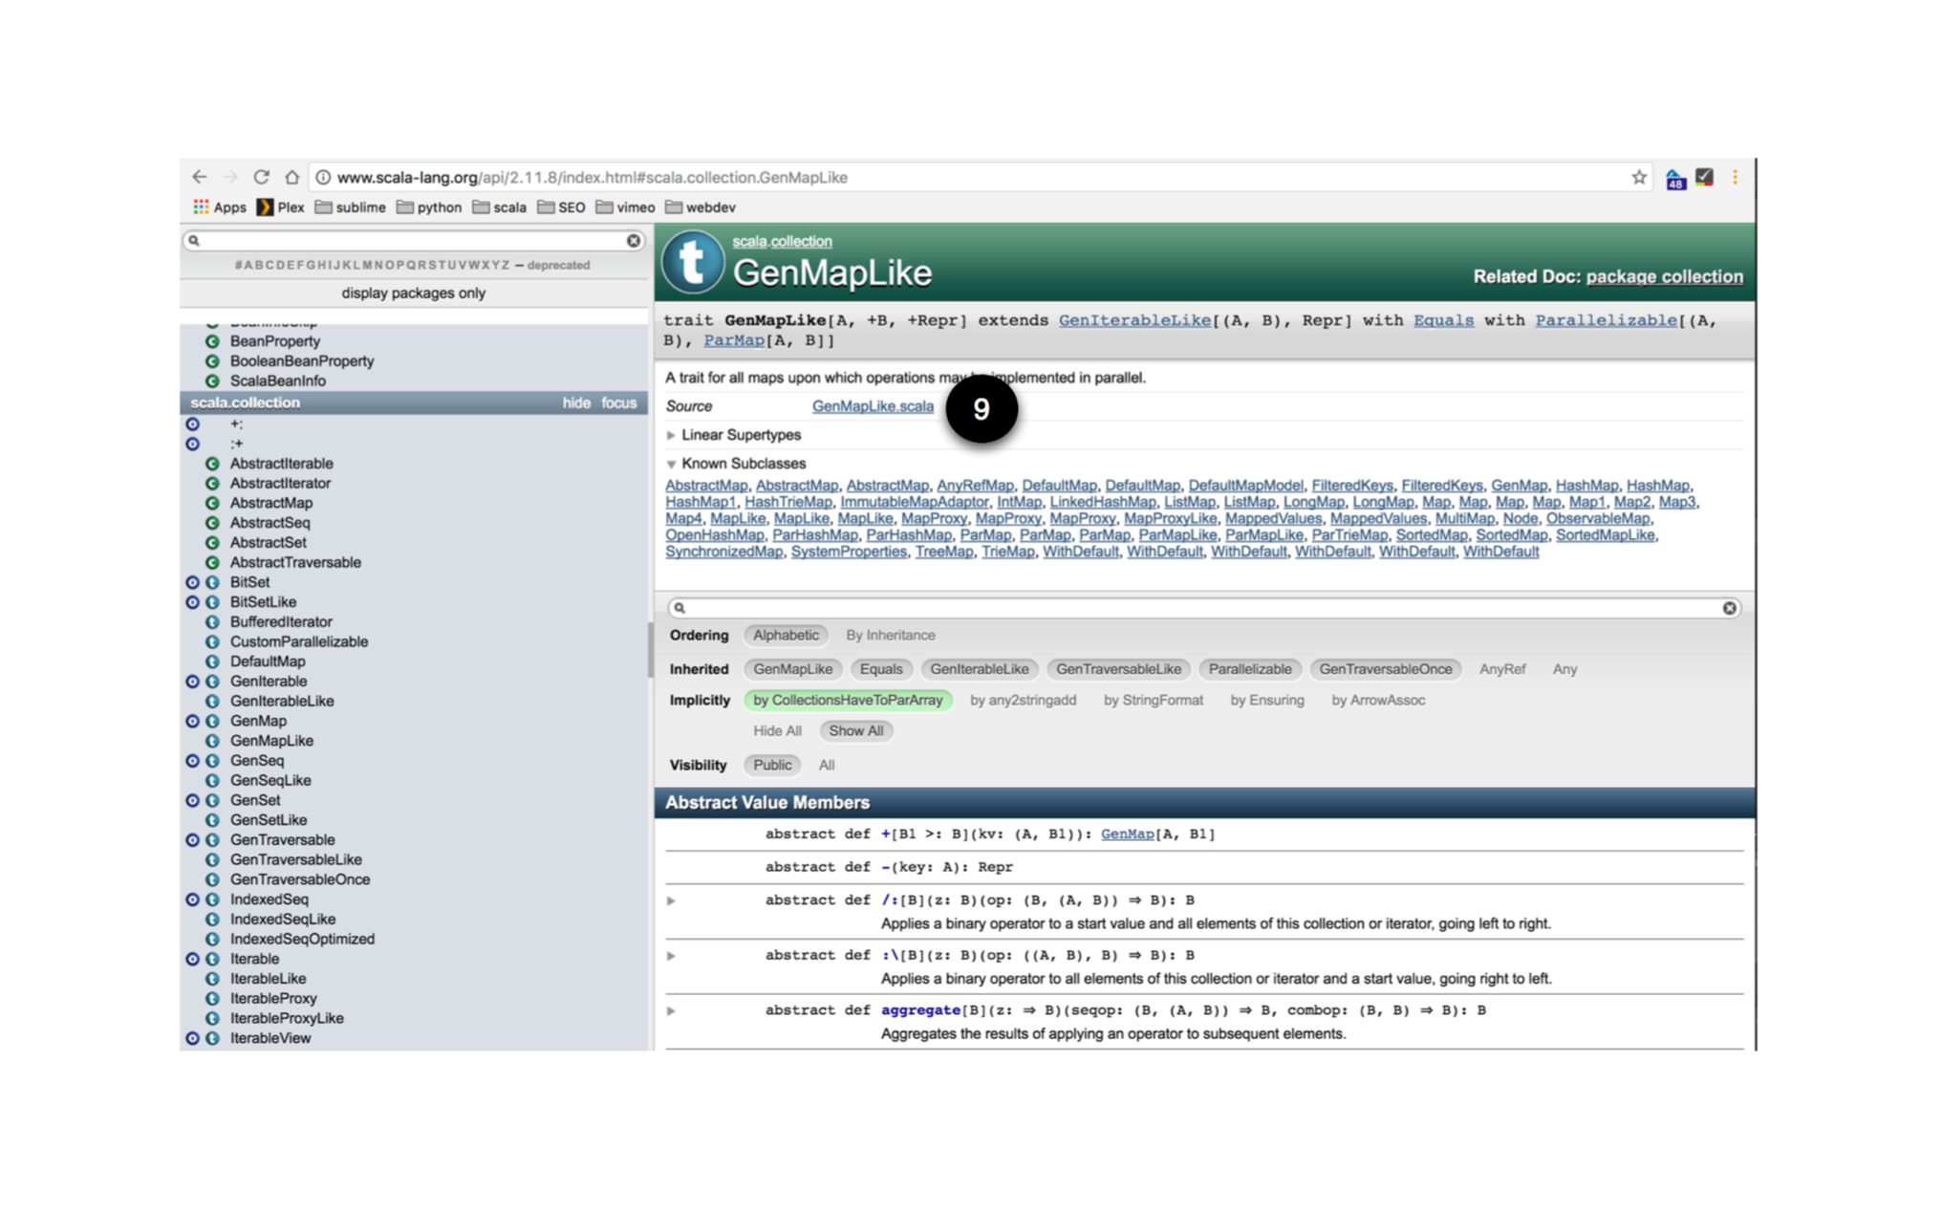Enable Alphabetic ordering
The height and width of the screenshot is (1214, 1942).
[786, 635]
